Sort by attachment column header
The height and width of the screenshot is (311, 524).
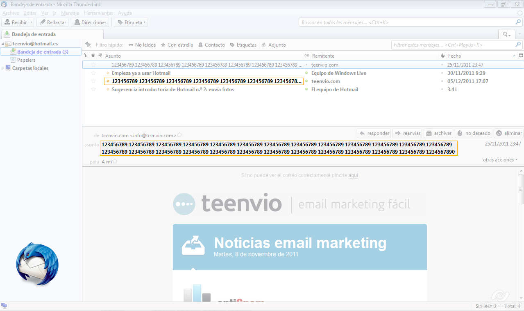pos(100,56)
